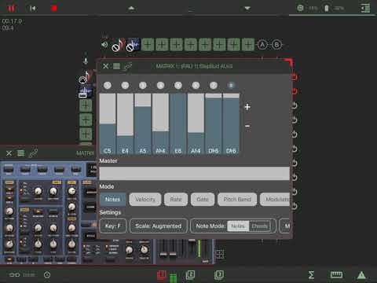Open the blue waveform node in vertical strip
The image size is (377, 283).
pyautogui.click(x=86, y=92)
